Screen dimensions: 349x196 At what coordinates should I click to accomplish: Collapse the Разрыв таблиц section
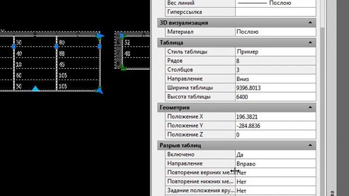click(x=310, y=145)
